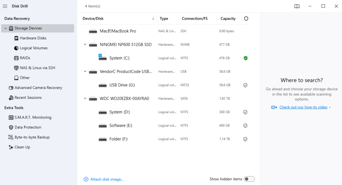
Task: Open the hamburger menu icon
Action: (x=5, y=6)
